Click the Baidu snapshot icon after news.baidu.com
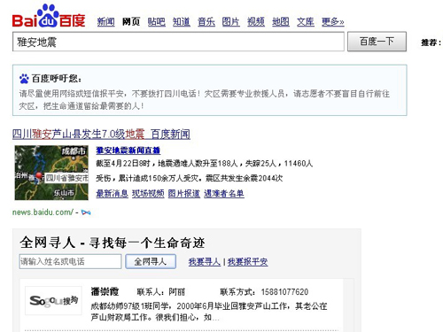Viewport: 443px width, 332px height. point(86,212)
